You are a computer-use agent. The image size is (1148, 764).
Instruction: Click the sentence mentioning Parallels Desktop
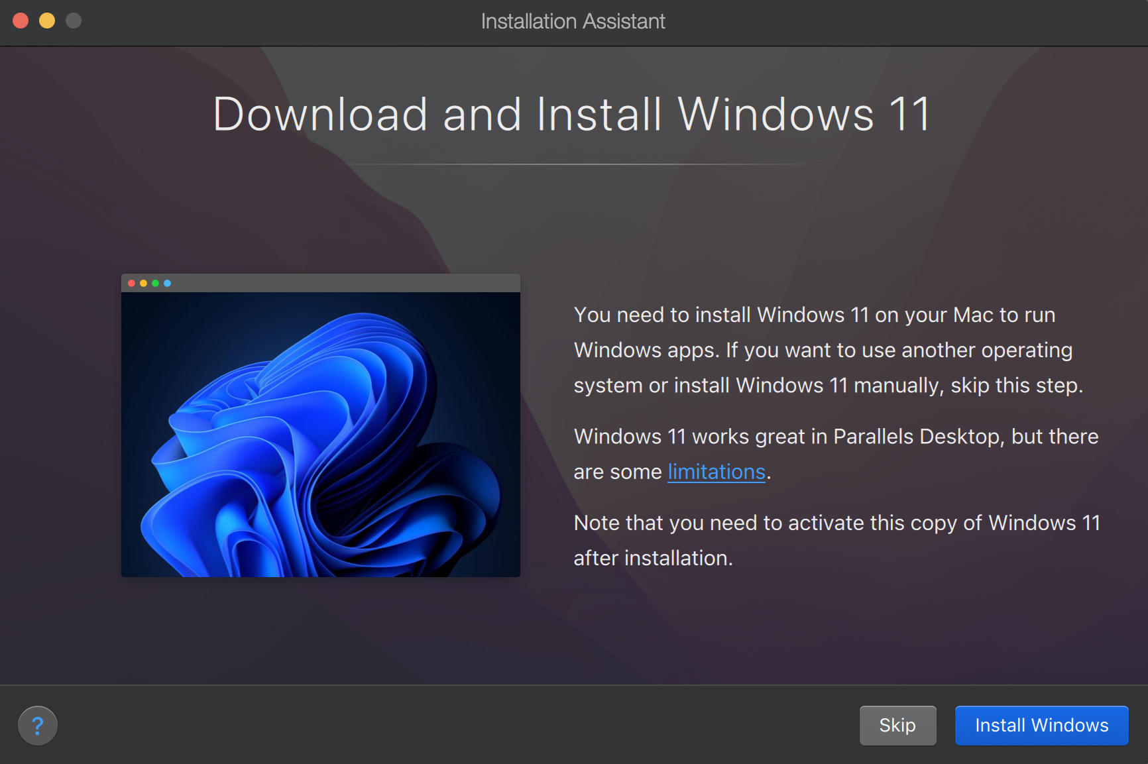coord(835,437)
